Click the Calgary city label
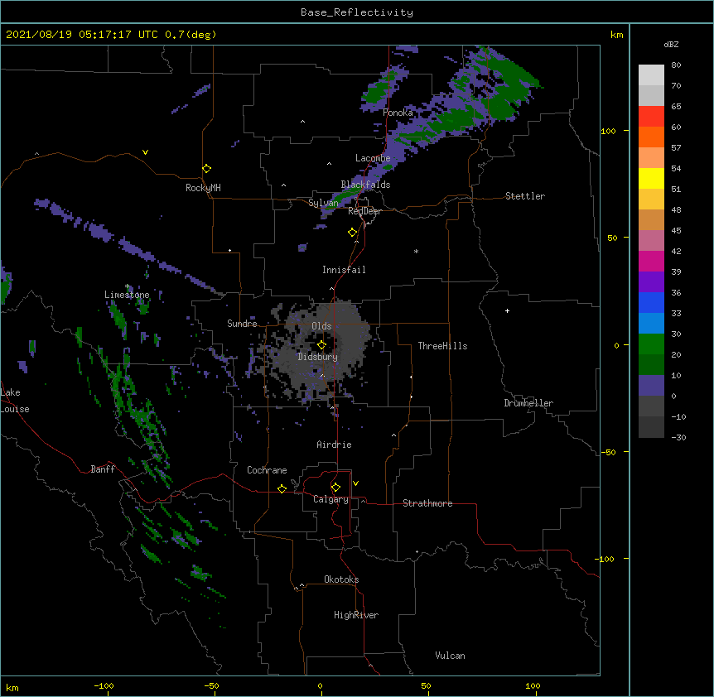This screenshot has height=697, width=714. point(330,499)
